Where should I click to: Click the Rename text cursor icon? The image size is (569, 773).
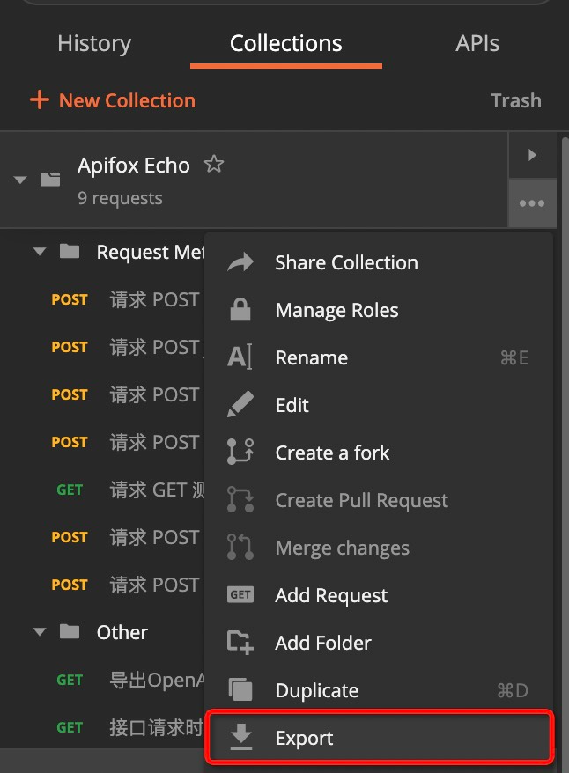(x=240, y=357)
